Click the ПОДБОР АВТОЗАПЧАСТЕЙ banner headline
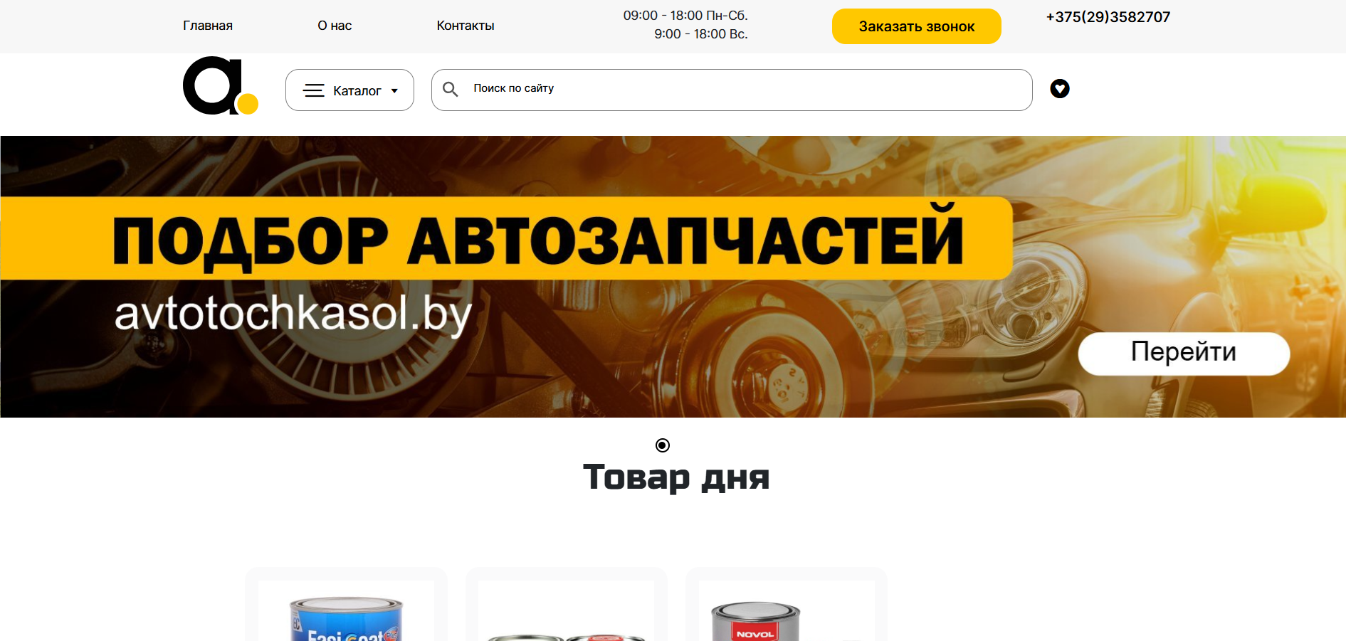Image resolution: width=1346 pixels, height=641 pixels. (538, 239)
